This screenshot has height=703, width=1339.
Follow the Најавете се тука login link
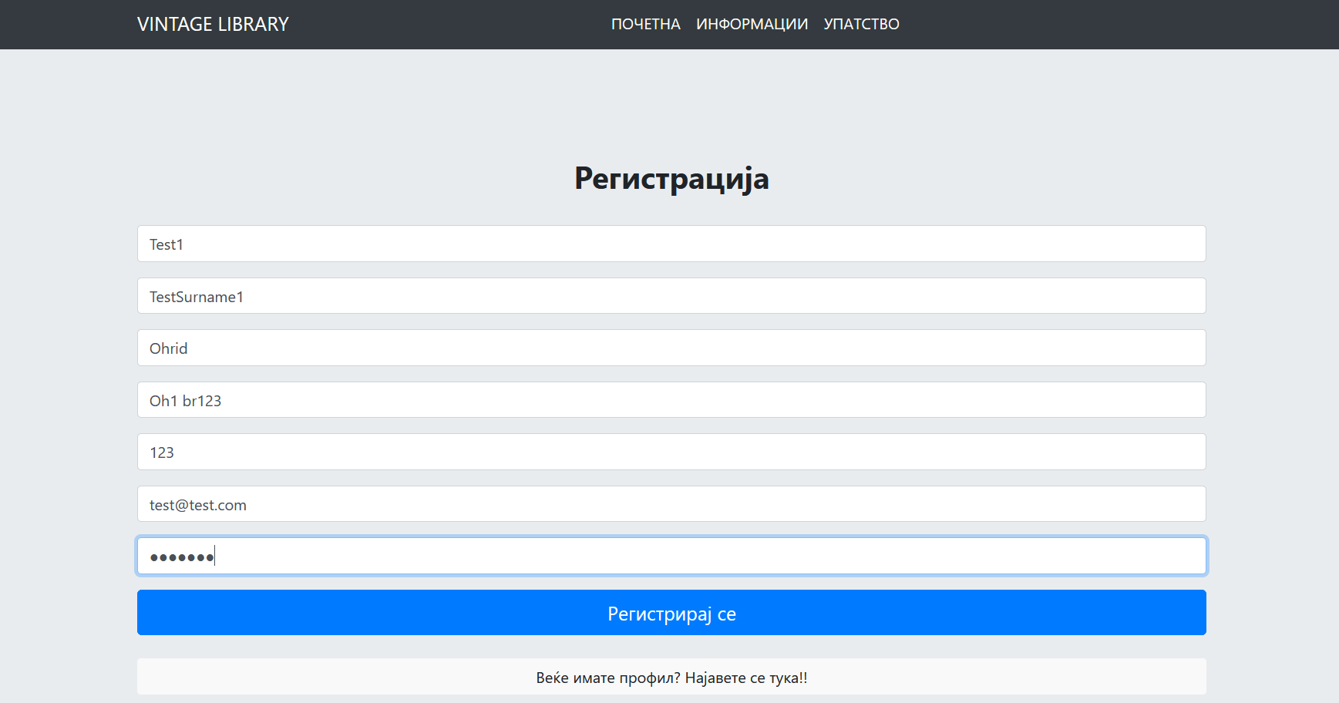[745, 678]
